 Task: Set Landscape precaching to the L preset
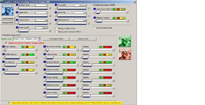click(114, 9)
